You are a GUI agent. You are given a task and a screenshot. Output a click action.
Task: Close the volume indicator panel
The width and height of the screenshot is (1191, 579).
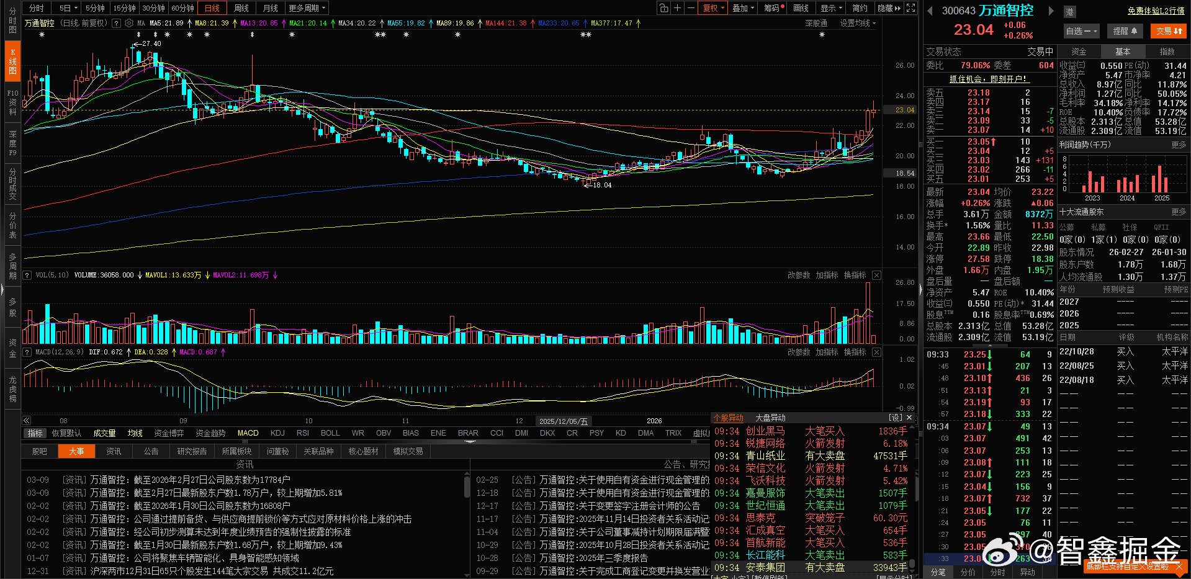pyautogui.click(x=876, y=275)
